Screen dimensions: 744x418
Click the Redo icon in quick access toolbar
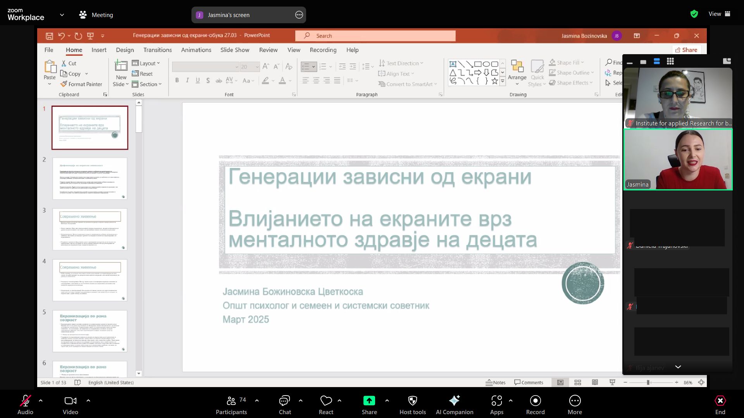pos(78,36)
